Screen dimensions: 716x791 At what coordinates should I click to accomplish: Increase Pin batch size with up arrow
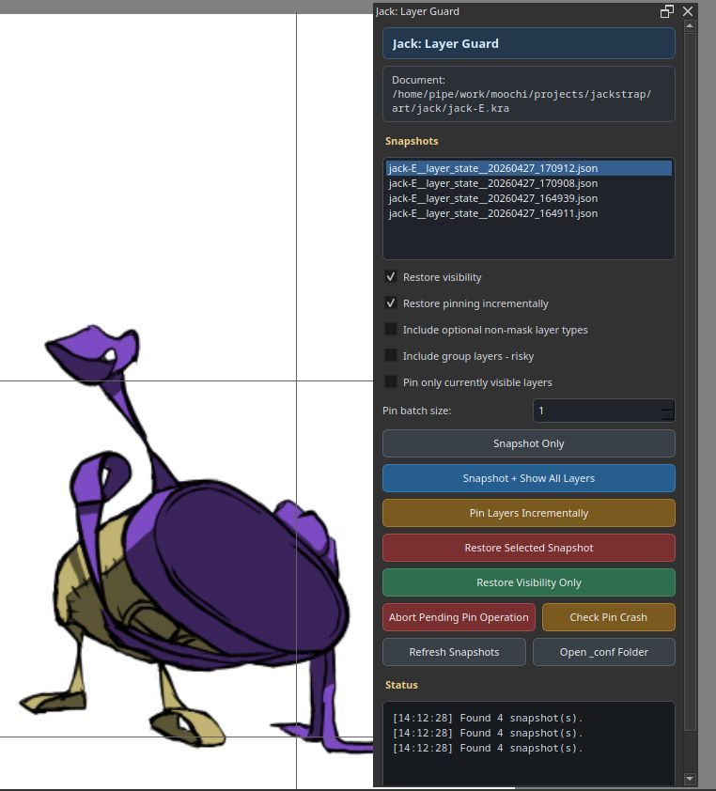click(x=667, y=406)
